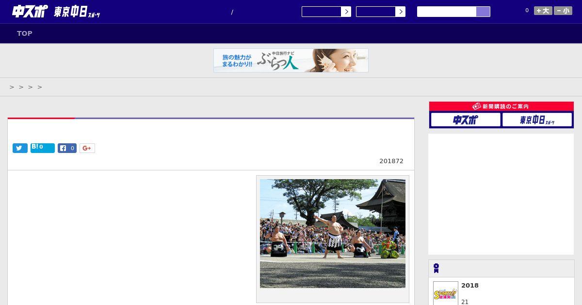Share the article on Facebook
Image resolution: width=582 pixels, height=305 pixels.
click(x=67, y=148)
